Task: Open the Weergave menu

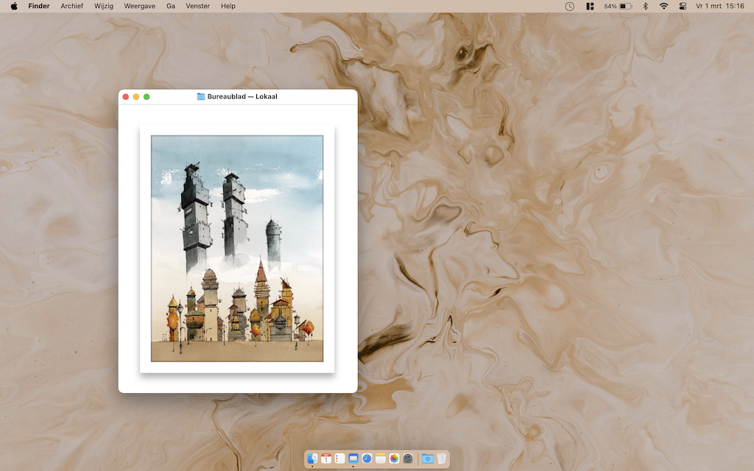Action: [139, 6]
